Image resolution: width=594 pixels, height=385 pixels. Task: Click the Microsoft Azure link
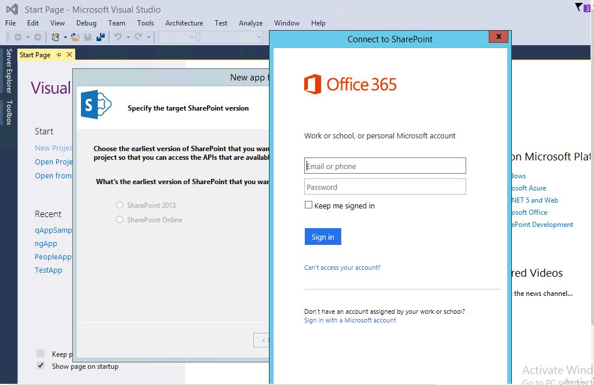529,188
